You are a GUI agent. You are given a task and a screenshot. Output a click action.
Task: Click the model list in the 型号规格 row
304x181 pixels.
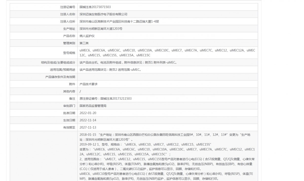[167, 53]
